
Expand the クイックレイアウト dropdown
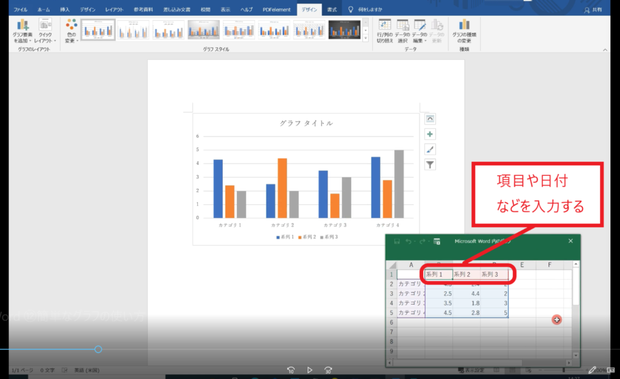tap(45, 31)
